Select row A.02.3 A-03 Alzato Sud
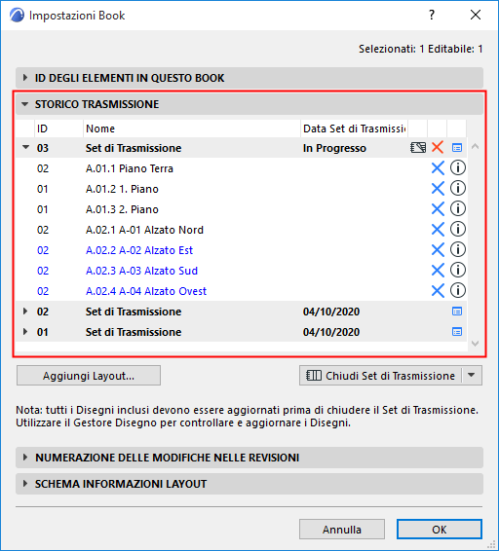 click(241, 271)
